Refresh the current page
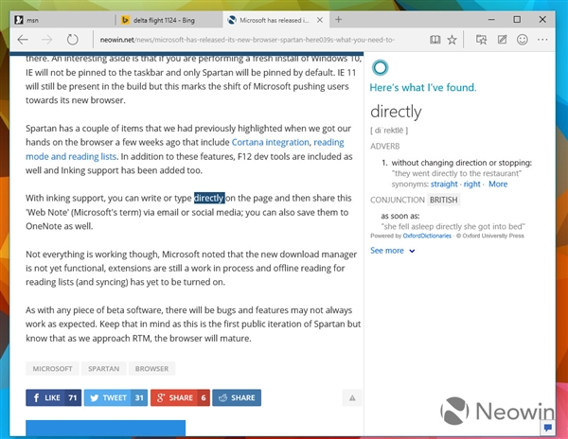Viewport: 568px width, 439px height. [73, 40]
